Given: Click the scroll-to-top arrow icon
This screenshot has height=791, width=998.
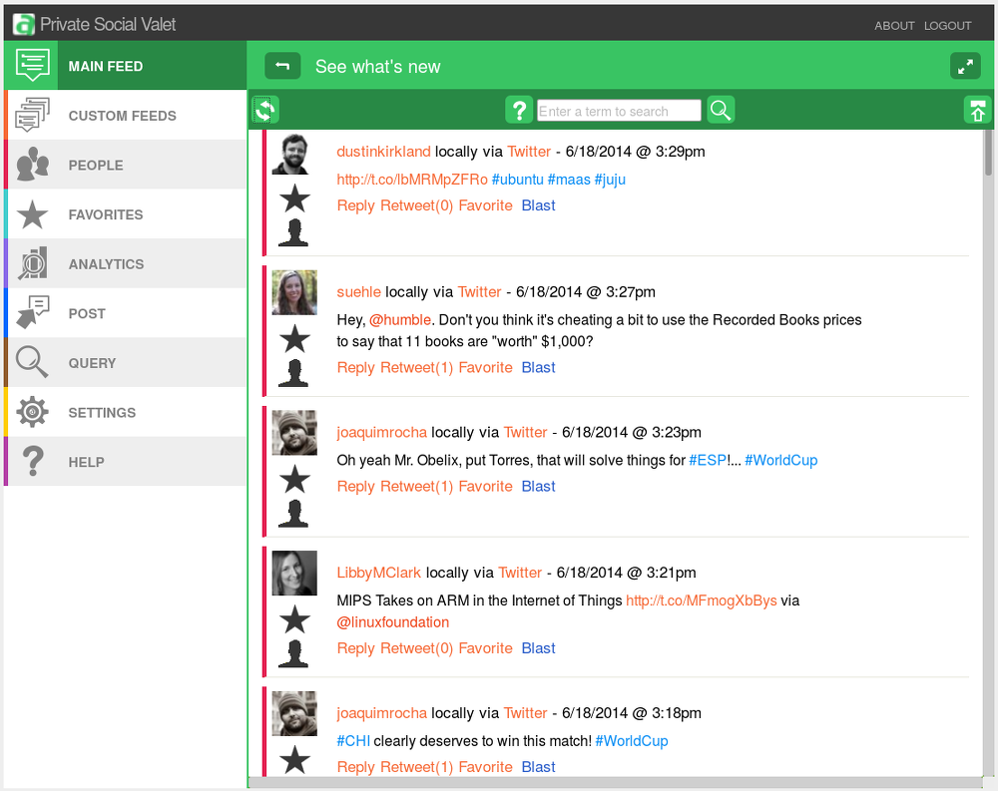Looking at the screenshot, I should point(977,111).
